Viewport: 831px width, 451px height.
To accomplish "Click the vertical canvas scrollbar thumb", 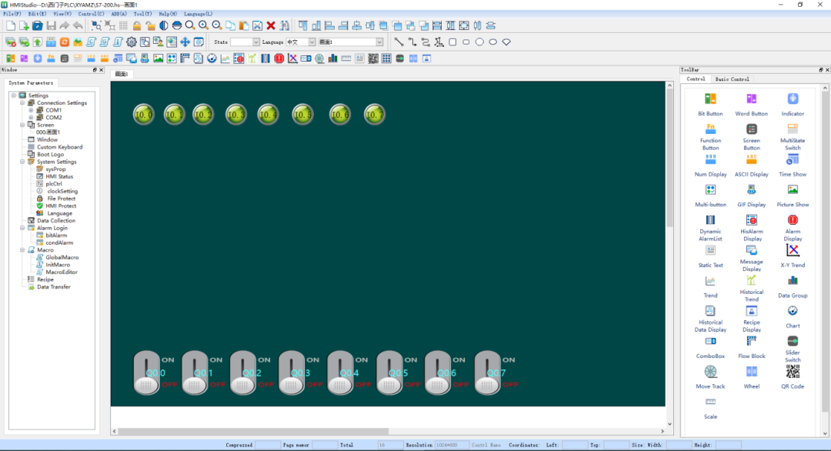I will coord(669,158).
